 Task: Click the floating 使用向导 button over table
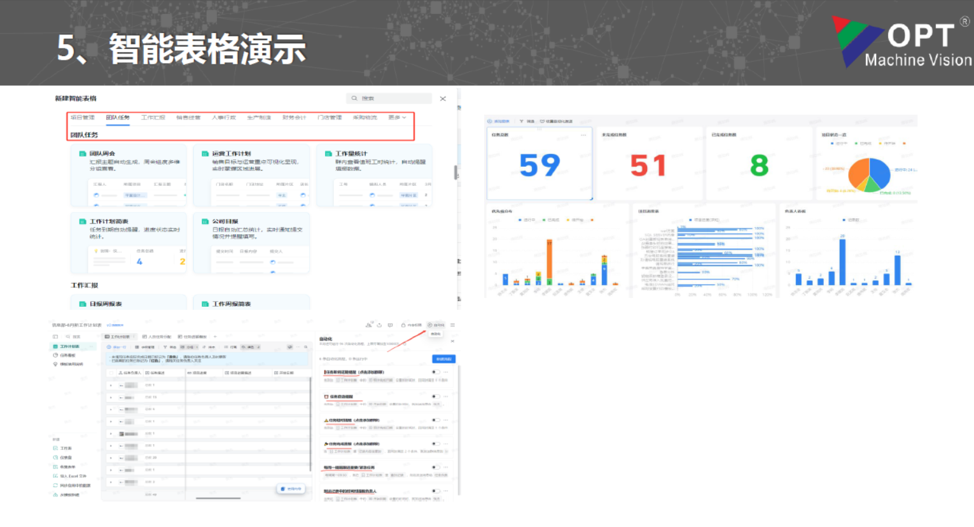coord(291,489)
